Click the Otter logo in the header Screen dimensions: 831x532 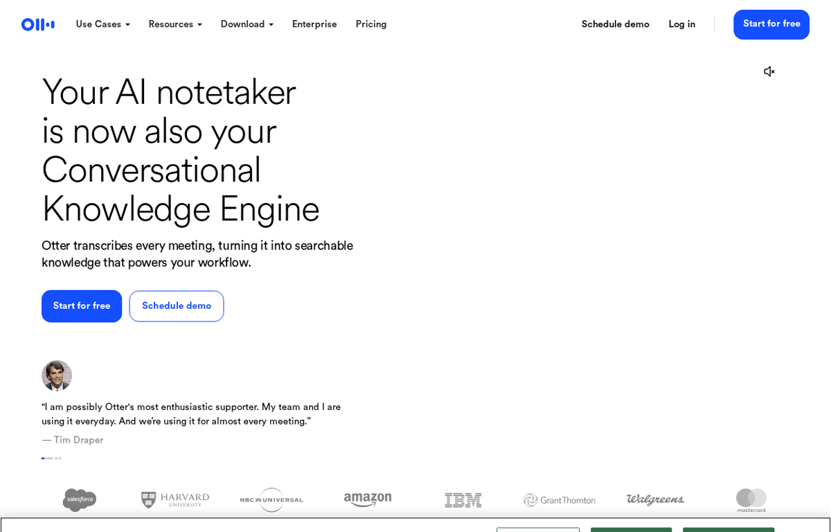point(38,24)
